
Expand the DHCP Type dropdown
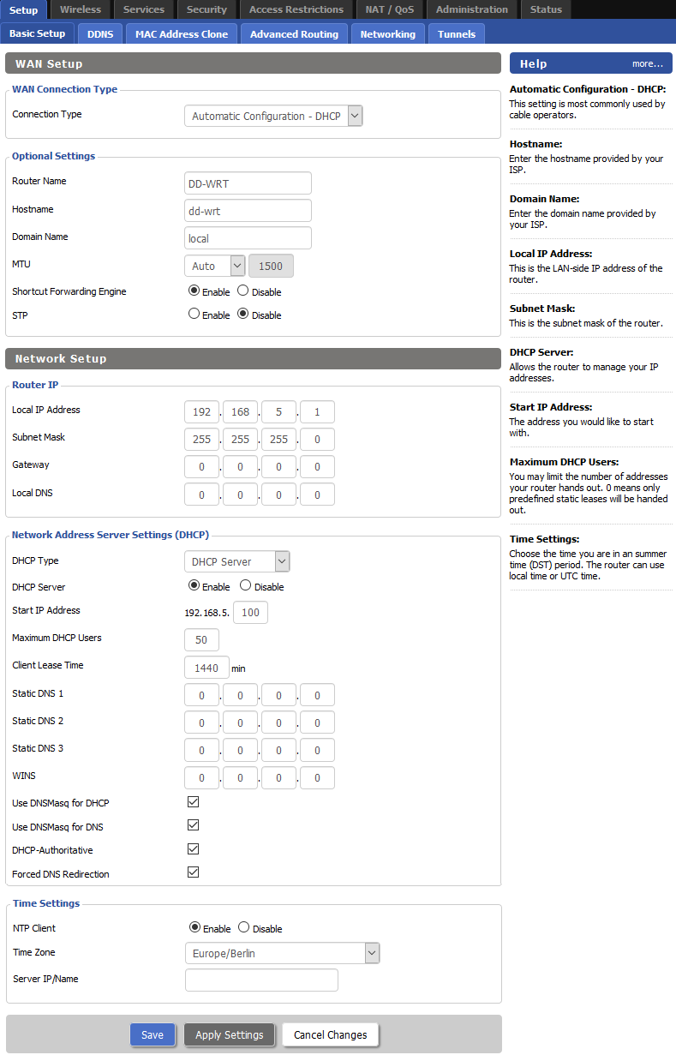point(237,561)
